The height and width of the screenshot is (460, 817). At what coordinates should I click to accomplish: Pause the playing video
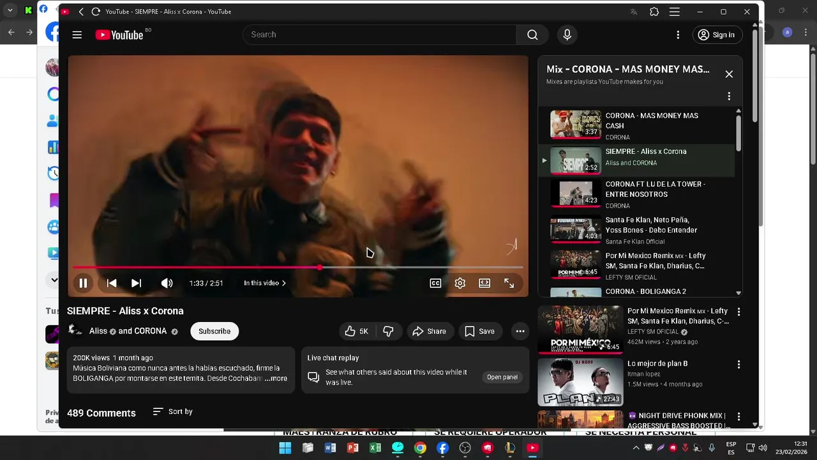[x=83, y=283]
